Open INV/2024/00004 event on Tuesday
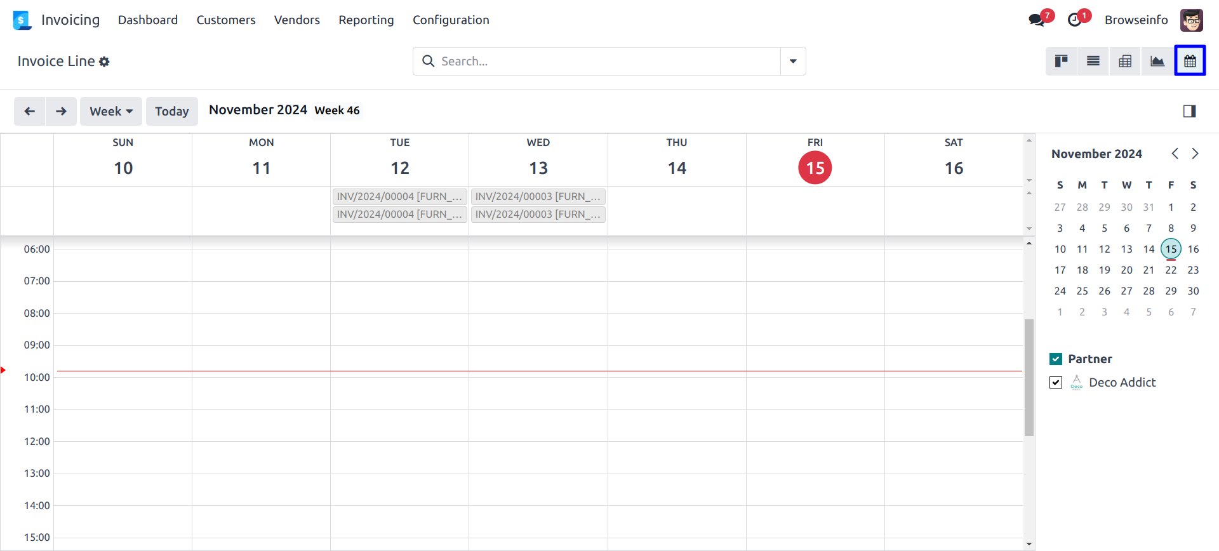1219x551 pixels. 399,197
